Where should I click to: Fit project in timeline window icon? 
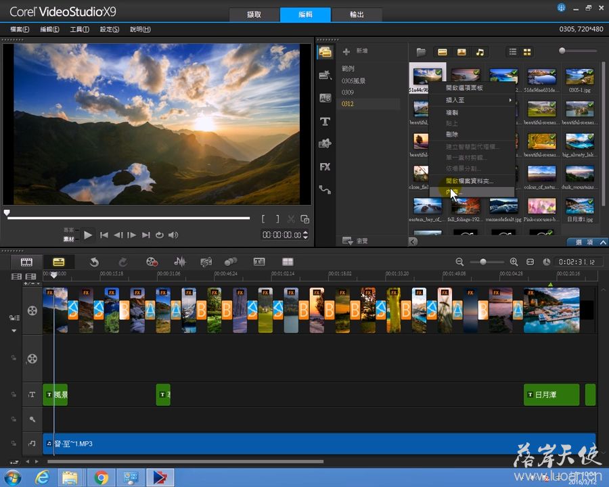pos(530,262)
